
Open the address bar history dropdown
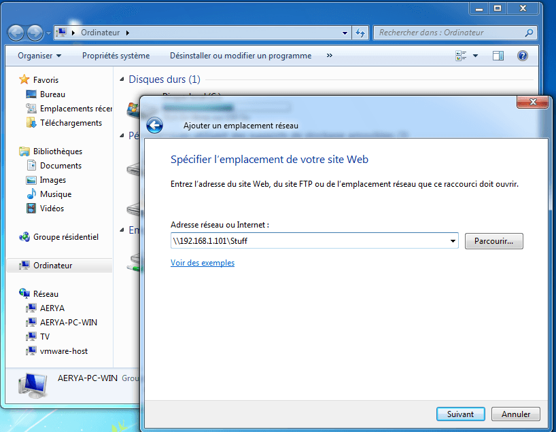(345, 33)
